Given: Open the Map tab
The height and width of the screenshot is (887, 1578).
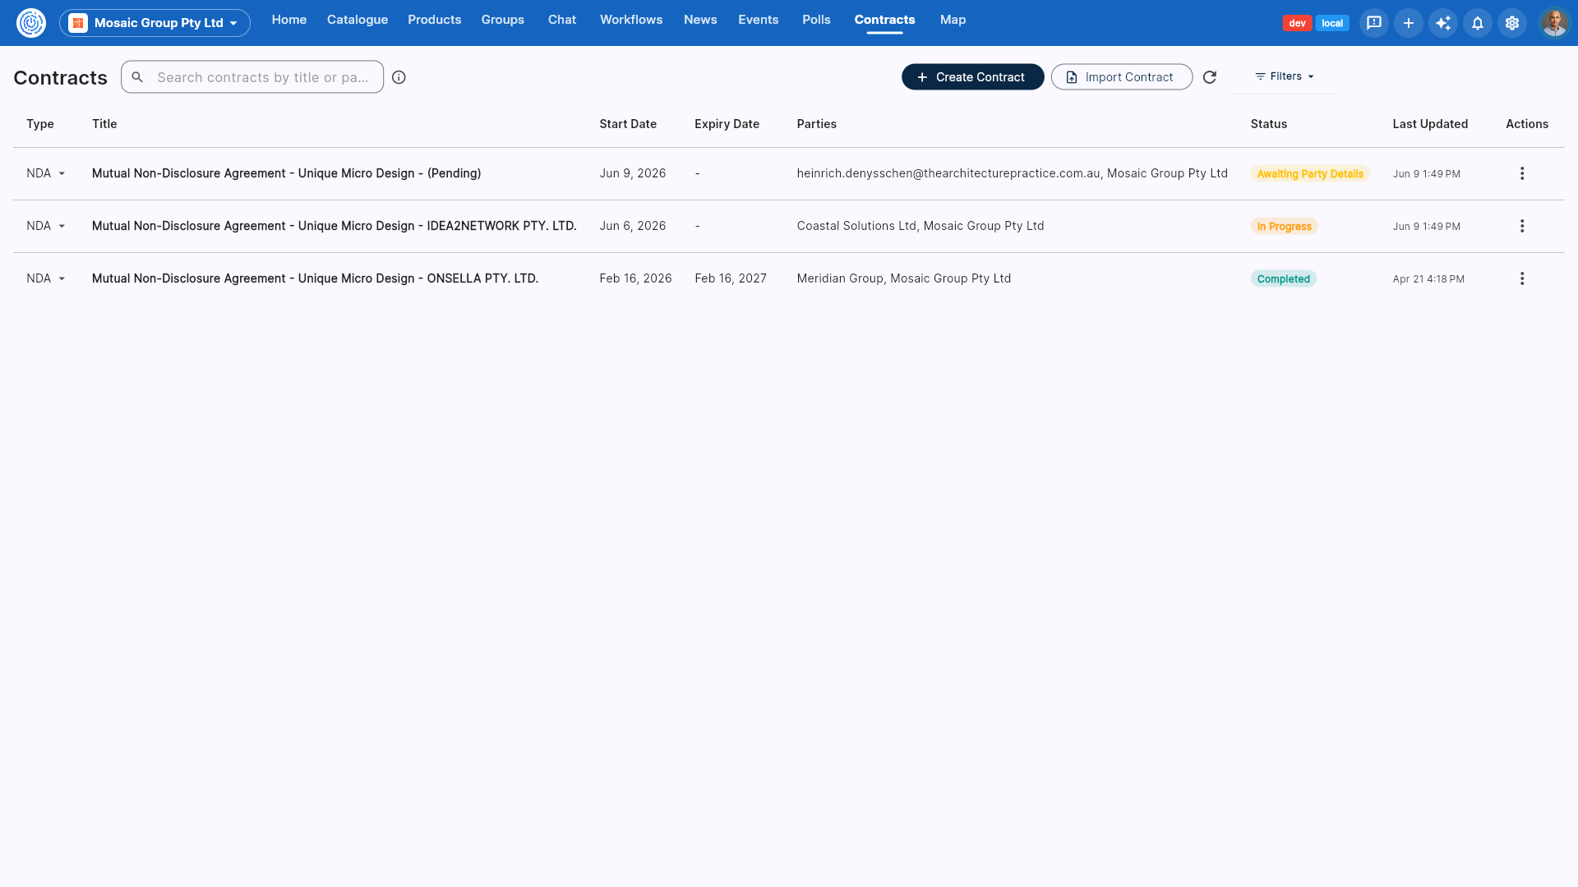Looking at the screenshot, I should click(x=953, y=20).
